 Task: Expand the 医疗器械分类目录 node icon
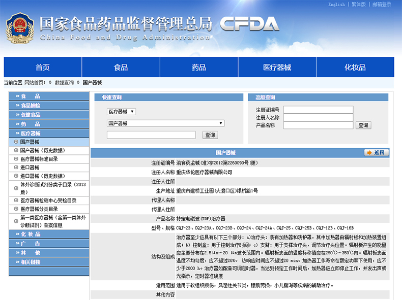(16, 209)
